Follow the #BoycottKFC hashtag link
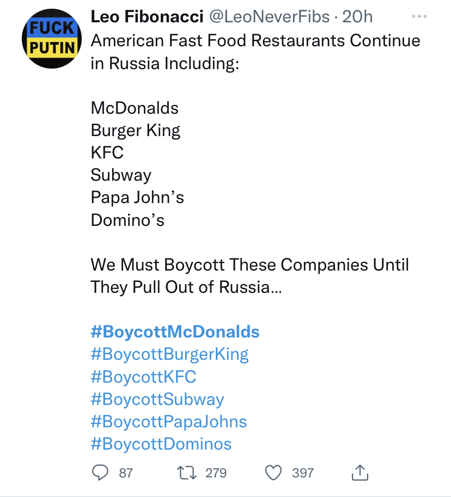 [143, 377]
